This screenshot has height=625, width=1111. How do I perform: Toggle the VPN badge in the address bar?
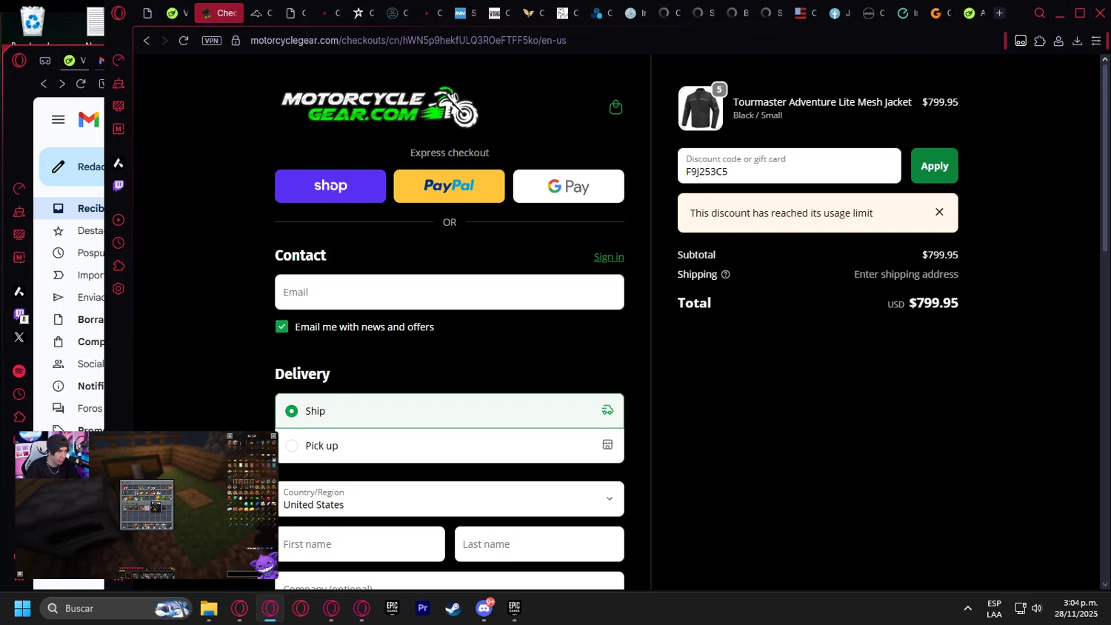tap(212, 41)
